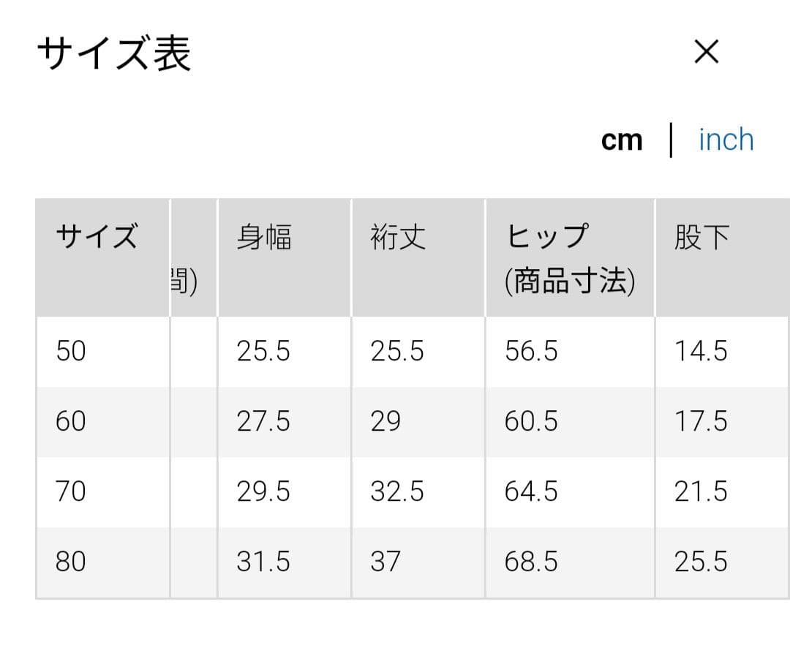Switch units to inch
Image resolution: width=790 pixels, height=645 pixels.
[x=726, y=140]
